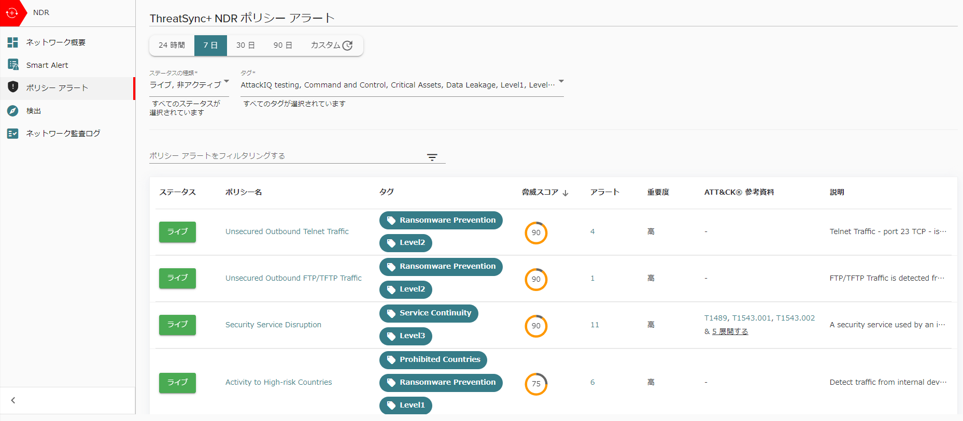Click the filter lines icon
This screenshot has width=963, height=421.
(x=432, y=157)
